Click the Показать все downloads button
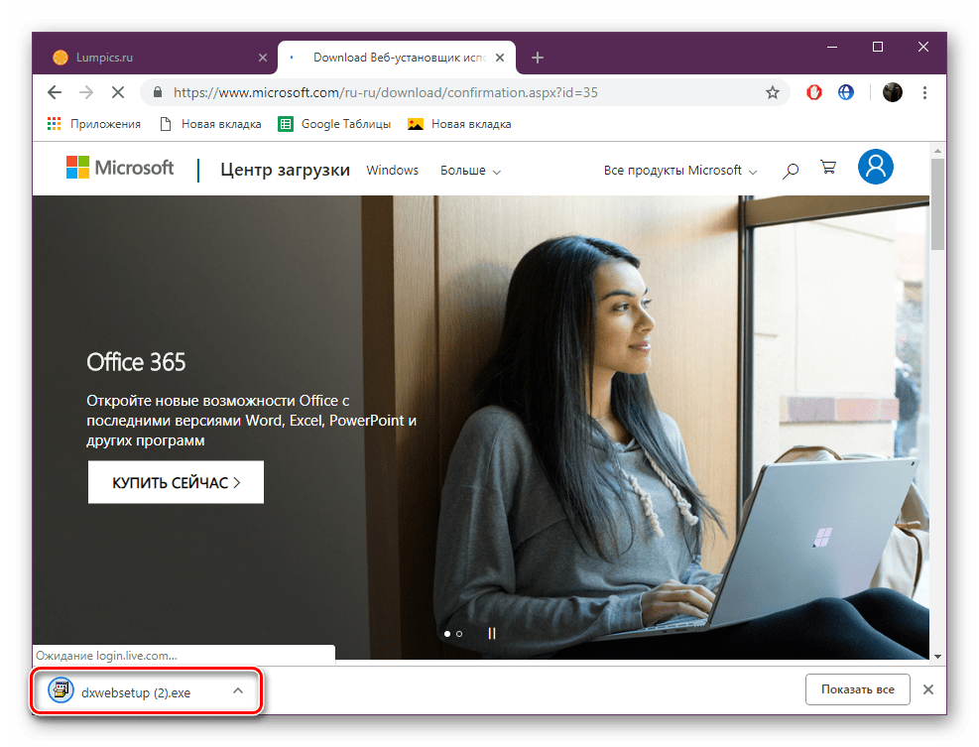 pos(857,689)
